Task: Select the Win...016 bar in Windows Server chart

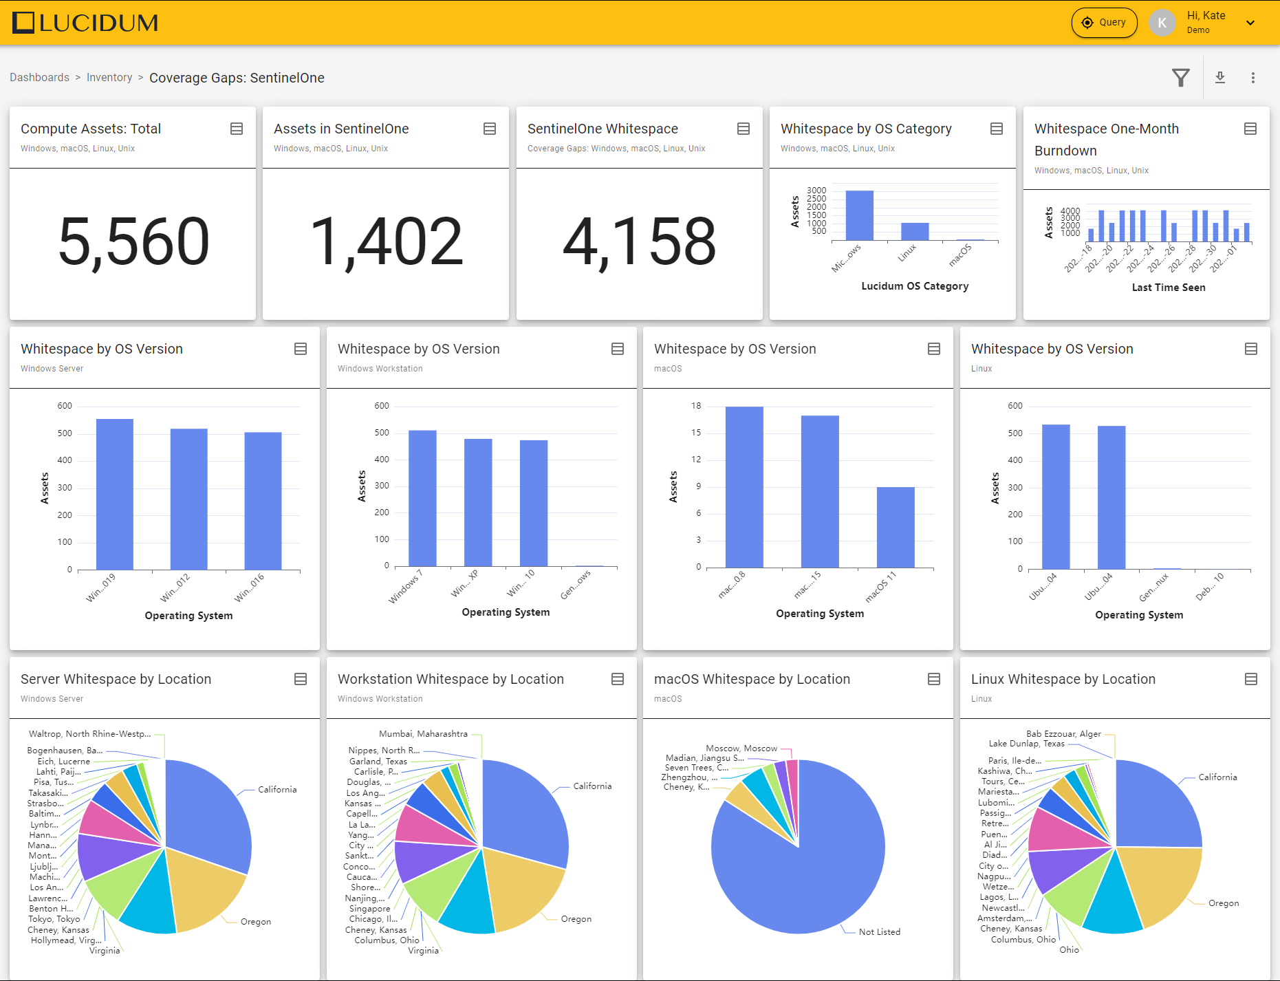Action: click(263, 501)
